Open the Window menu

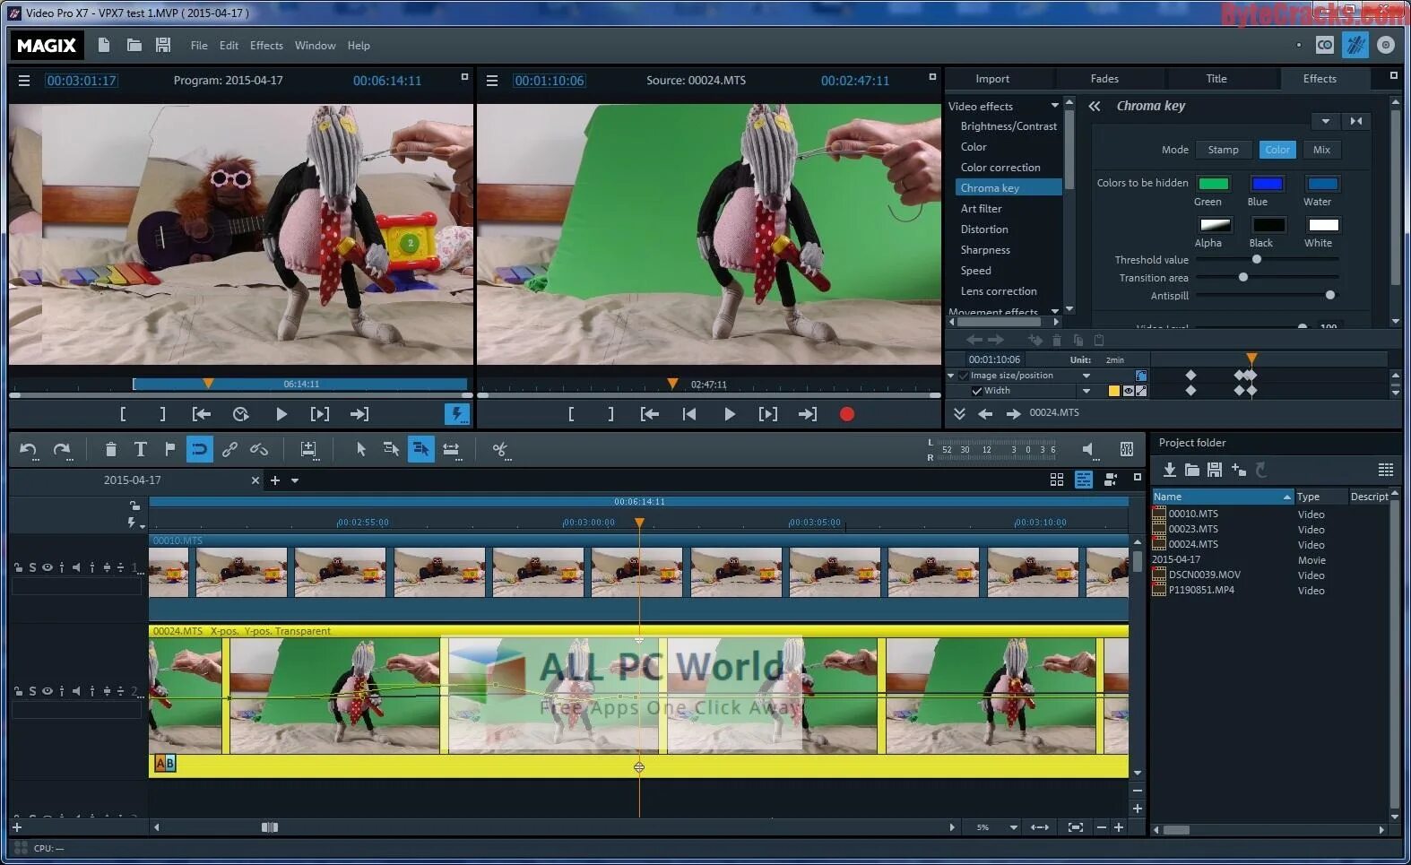[316, 46]
